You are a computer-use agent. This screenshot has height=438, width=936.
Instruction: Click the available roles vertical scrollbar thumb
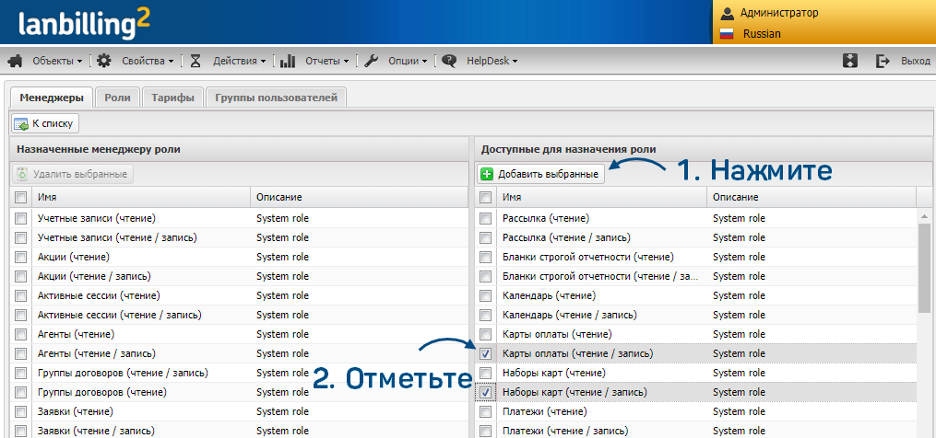coord(925,266)
